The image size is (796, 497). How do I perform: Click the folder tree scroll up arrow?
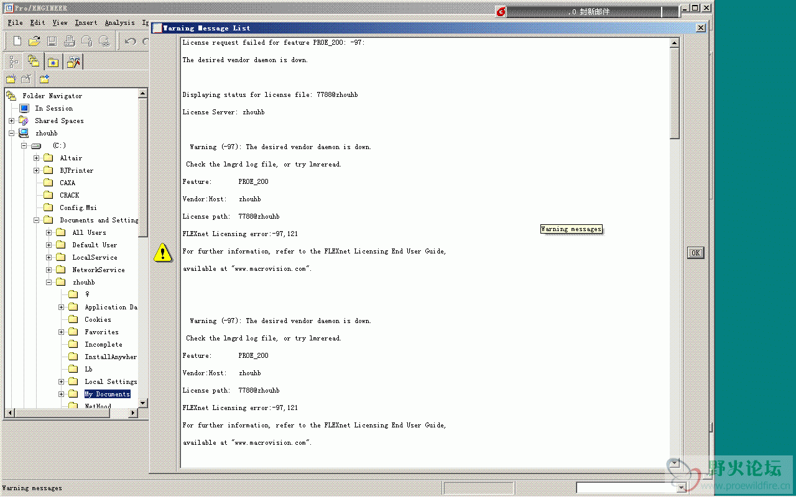[143, 94]
